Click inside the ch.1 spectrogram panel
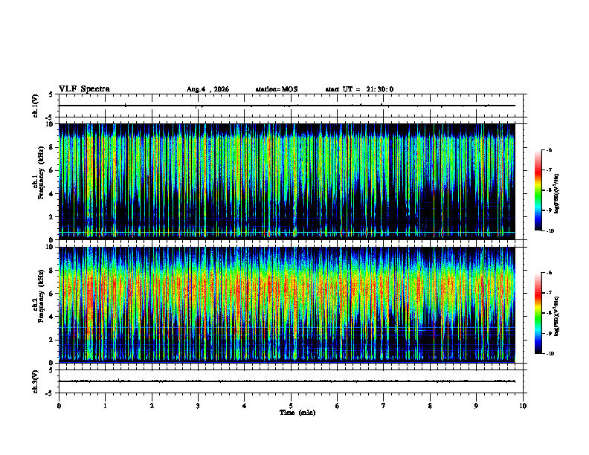The image size is (589, 455). [287, 181]
